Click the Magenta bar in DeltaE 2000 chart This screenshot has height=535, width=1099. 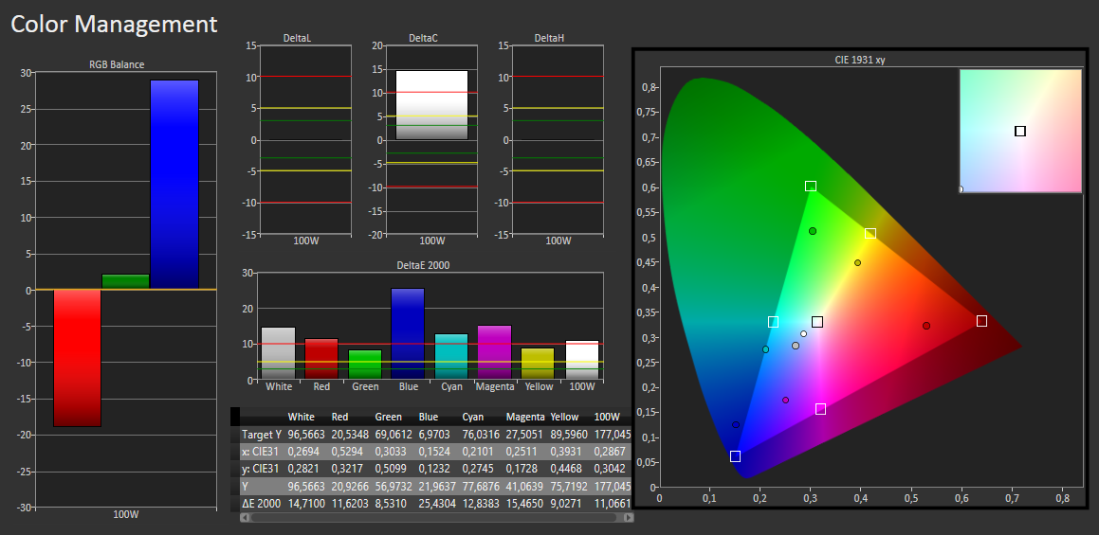click(494, 352)
